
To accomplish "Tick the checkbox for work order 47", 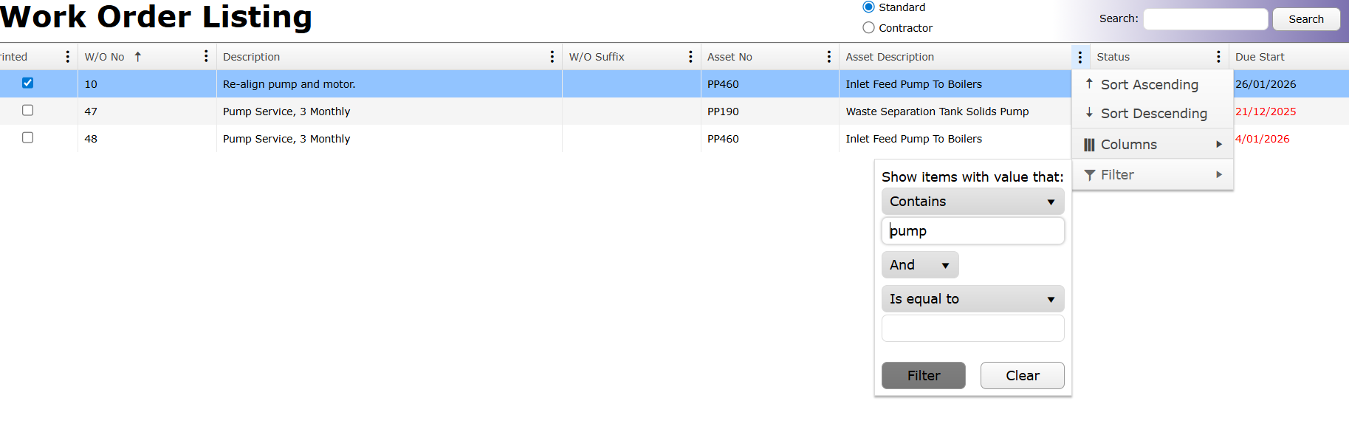I will [28, 111].
